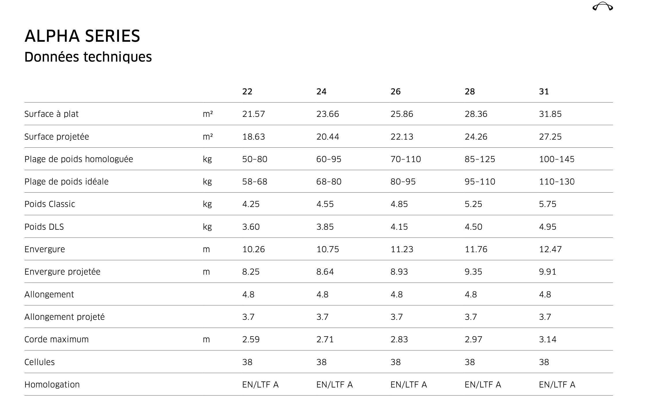Click the 21.57 surface value
This screenshot has height=418, width=648.
click(x=253, y=114)
